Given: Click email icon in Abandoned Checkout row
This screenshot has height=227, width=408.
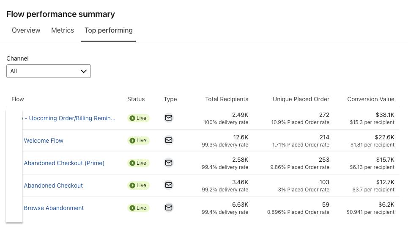Looking at the screenshot, I should [169, 185].
